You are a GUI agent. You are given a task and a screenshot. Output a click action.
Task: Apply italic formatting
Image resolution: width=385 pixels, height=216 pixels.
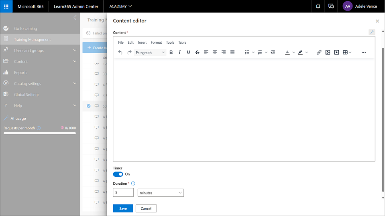tap(179, 52)
